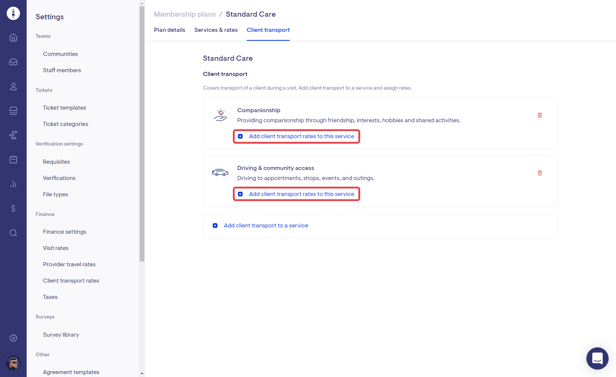Image resolution: width=616 pixels, height=377 pixels.
Task: Open Staff members settings page
Action: pos(62,70)
